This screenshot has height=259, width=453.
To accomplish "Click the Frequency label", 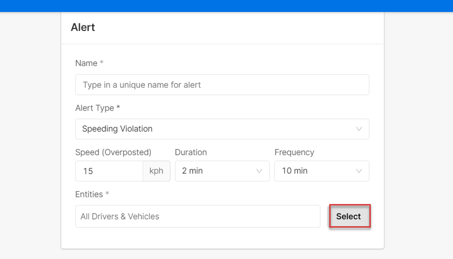I will pos(294,152).
